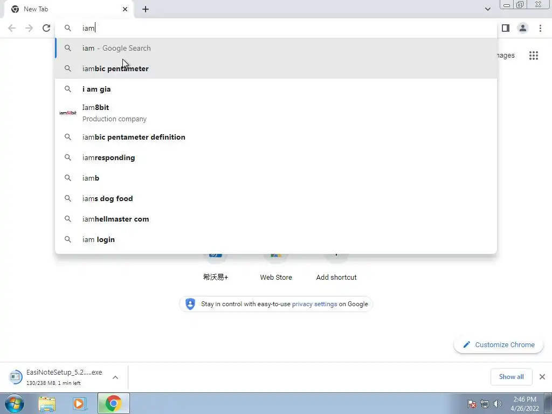Open the media player taskbar icon
The image size is (552, 414).
pyautogui.click(x=80, y=403)
